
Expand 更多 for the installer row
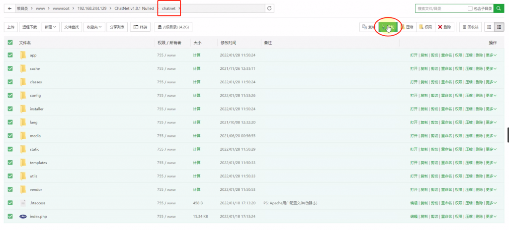pos(491,109)
